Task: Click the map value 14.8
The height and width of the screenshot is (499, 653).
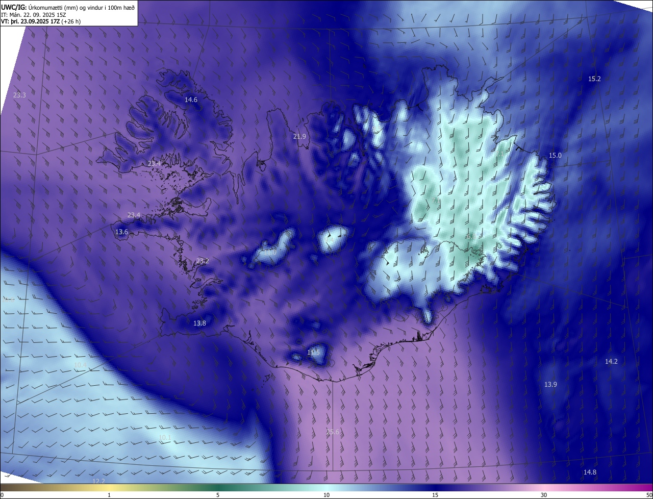Action: coord(590,472)
